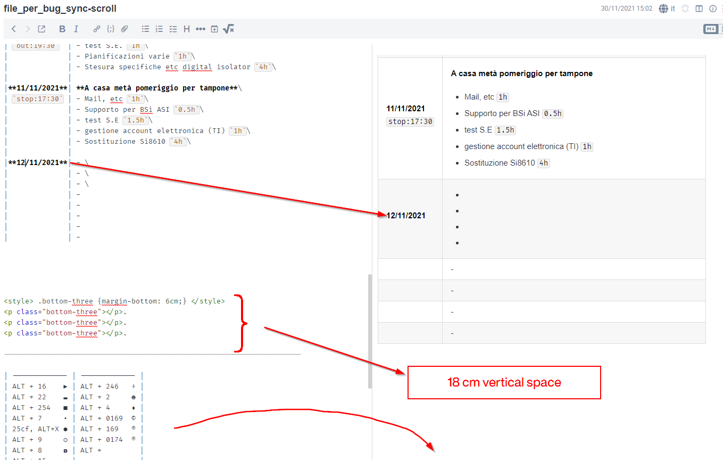This screenshot has height=460, width=723.
Task: Insert math notation with the square-root icon
Action: coord(228,29)
